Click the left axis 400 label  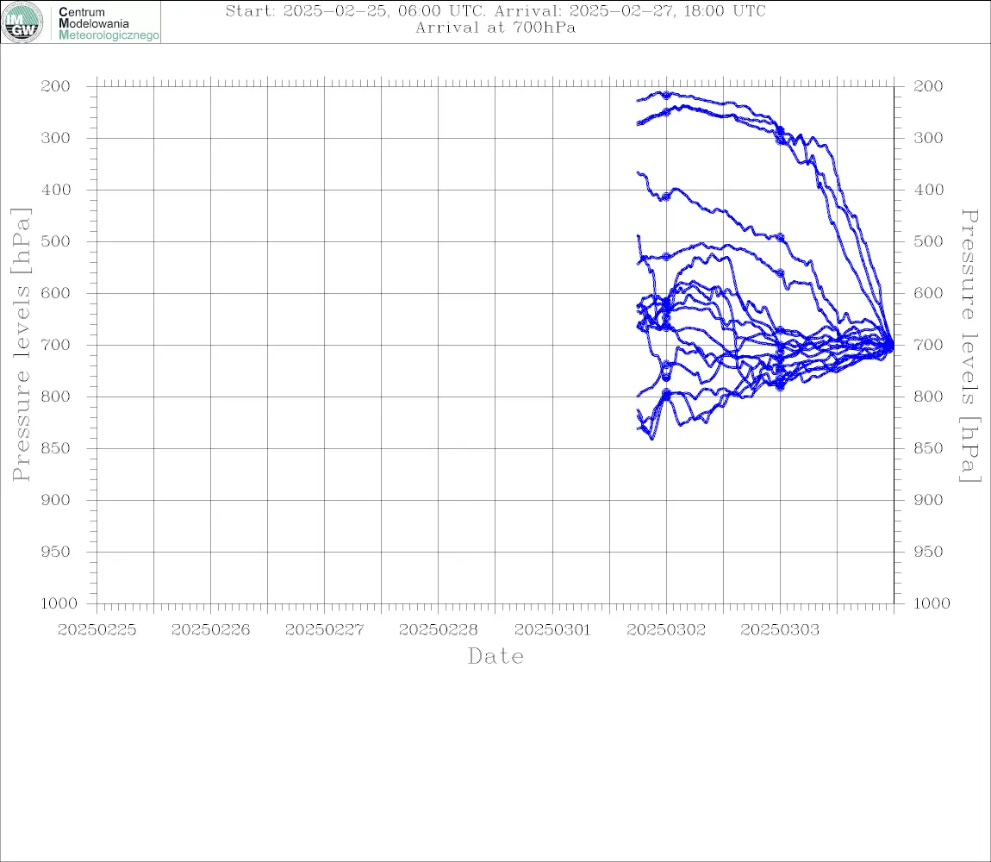pos(56,190)
